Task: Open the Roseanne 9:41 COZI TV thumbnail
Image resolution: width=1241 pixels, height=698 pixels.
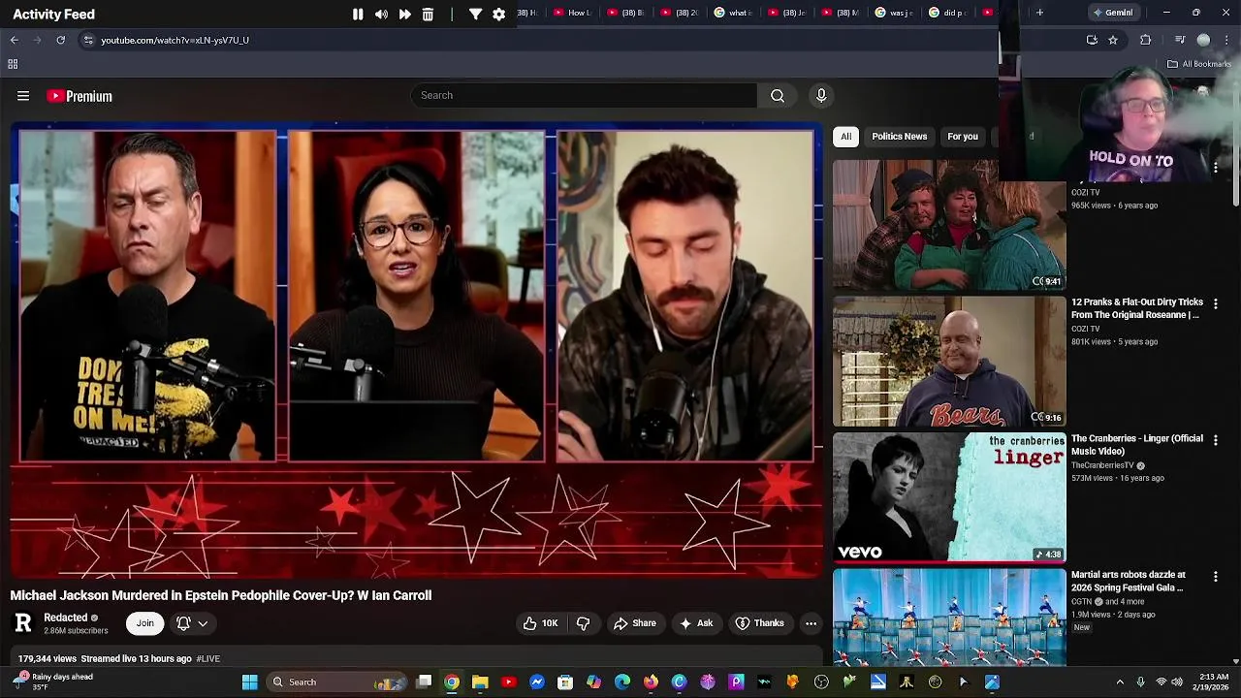Action: (x=949, y=225)
